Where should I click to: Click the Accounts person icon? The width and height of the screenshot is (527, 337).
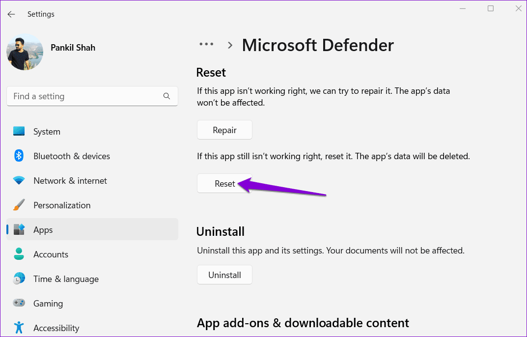19,254
